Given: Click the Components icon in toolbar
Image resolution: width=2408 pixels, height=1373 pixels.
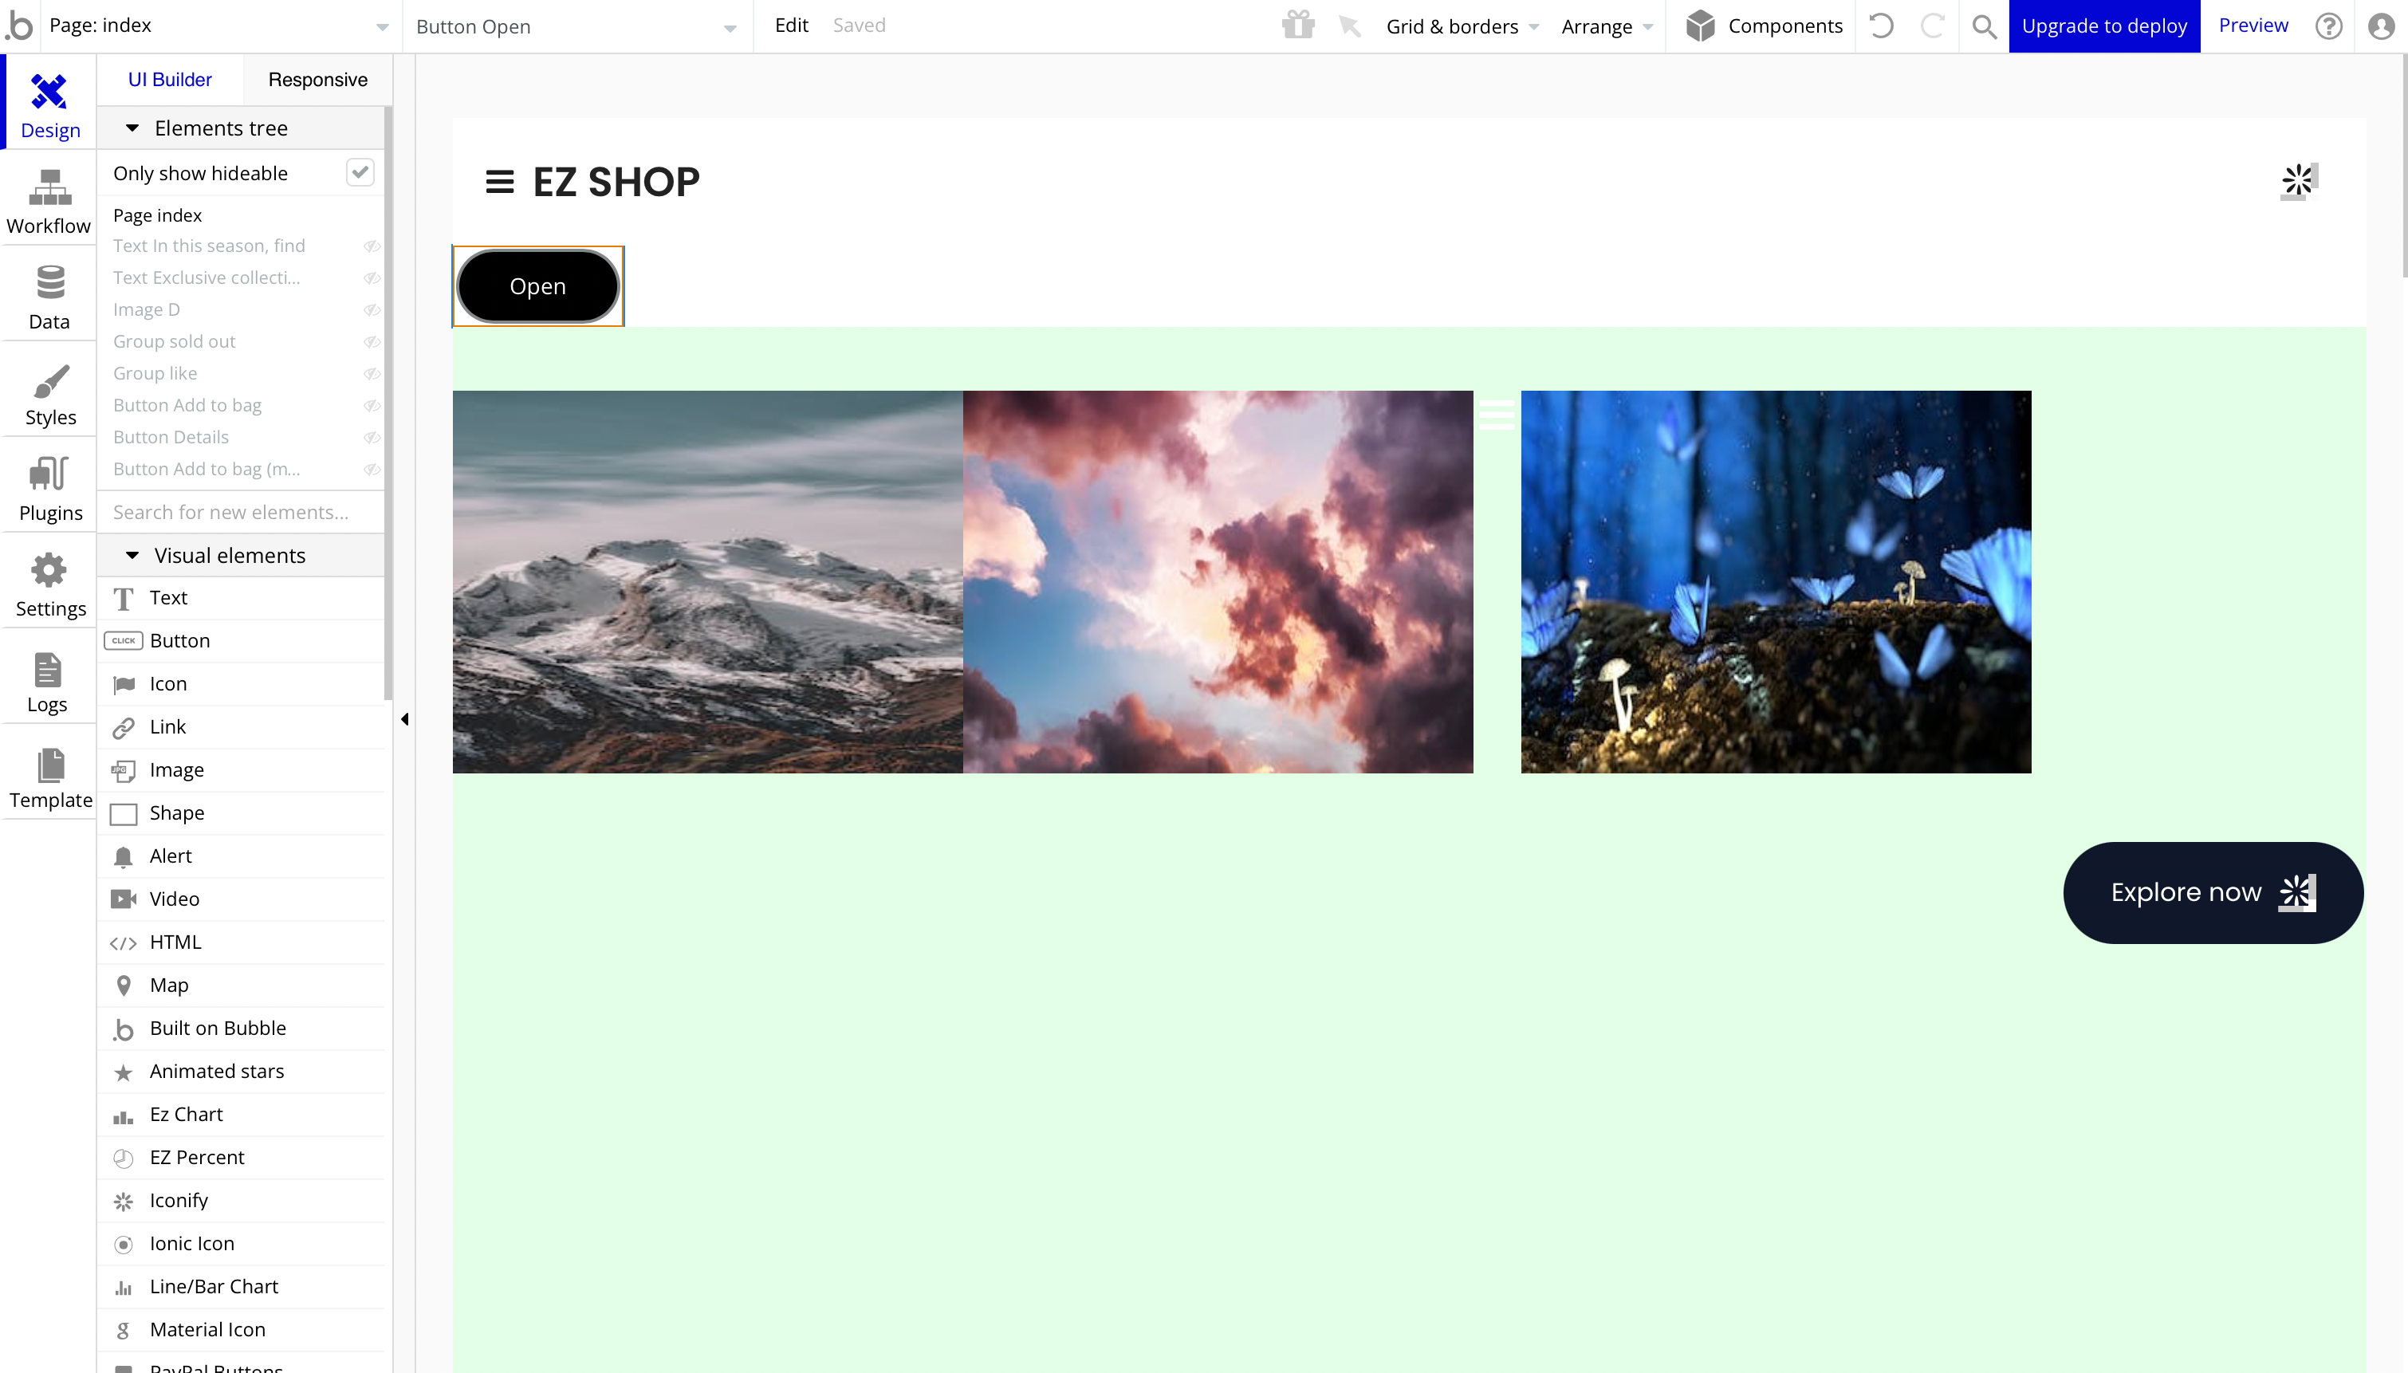Looking at the screenshot, I should tap(1702, 25).
